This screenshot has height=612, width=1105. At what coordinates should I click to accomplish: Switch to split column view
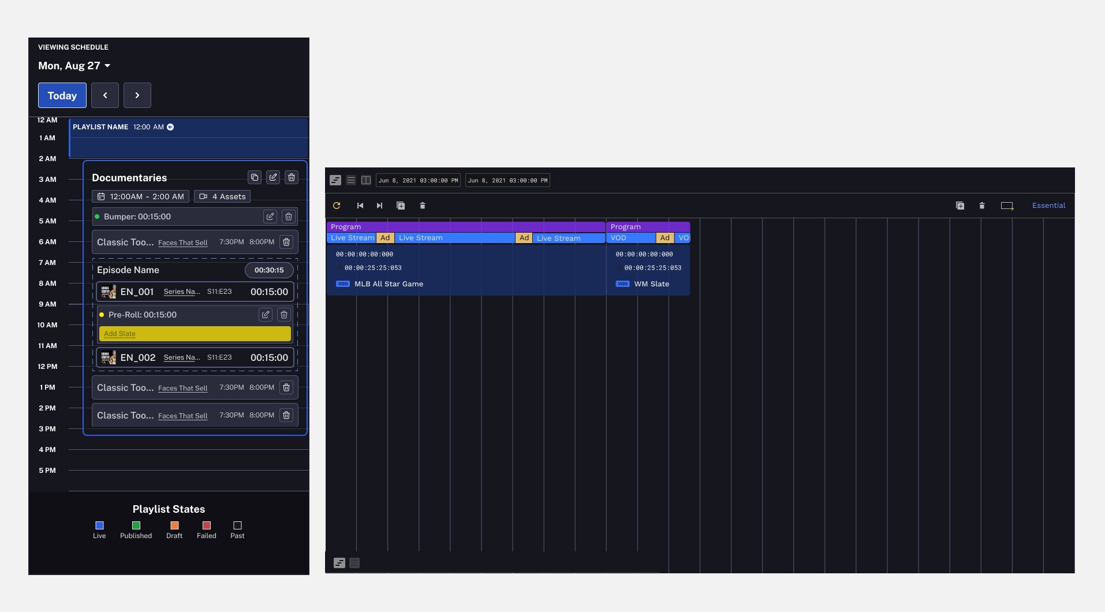[x=366, y=180]
